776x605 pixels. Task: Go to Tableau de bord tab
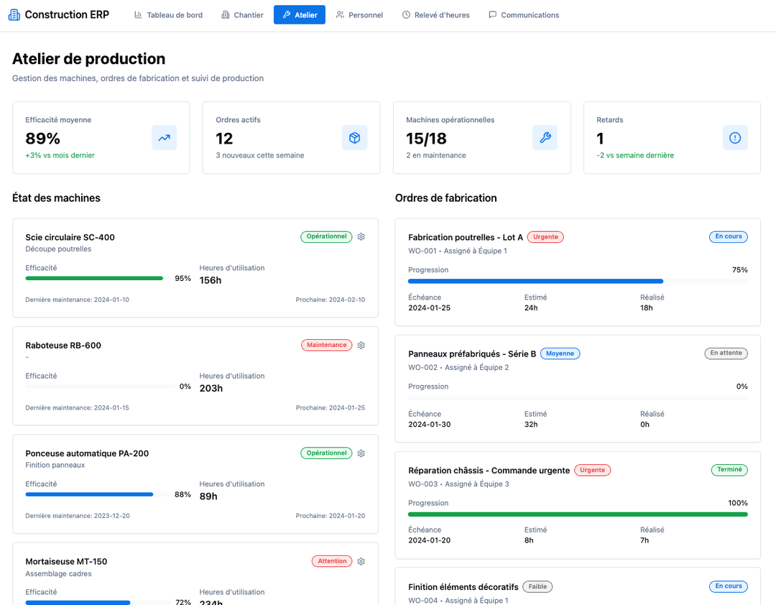[x=168, y=15]
